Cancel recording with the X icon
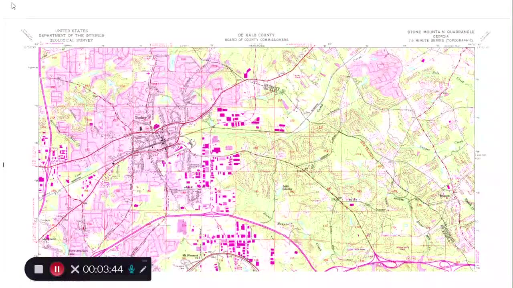Screen dimensions: 513x288 (75, 269)
